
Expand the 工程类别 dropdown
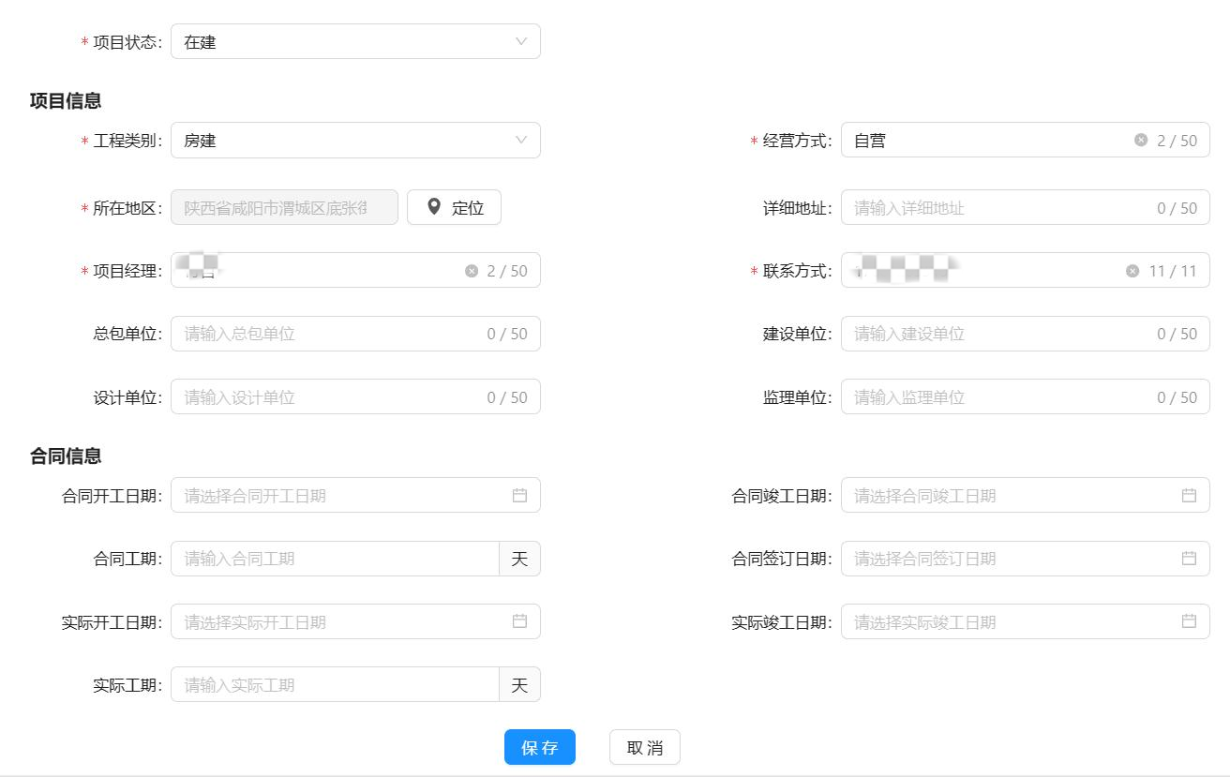coord(355,141)
